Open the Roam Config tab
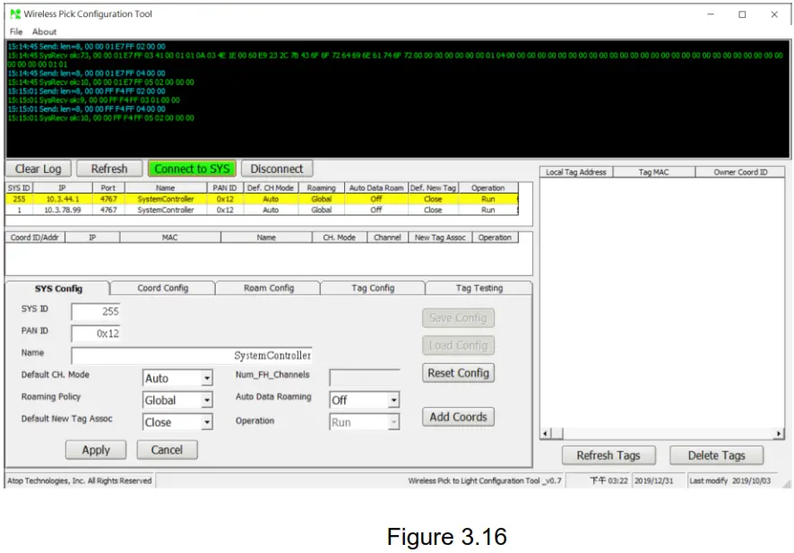This screenshot has width=794, height=553. [268, 289]
